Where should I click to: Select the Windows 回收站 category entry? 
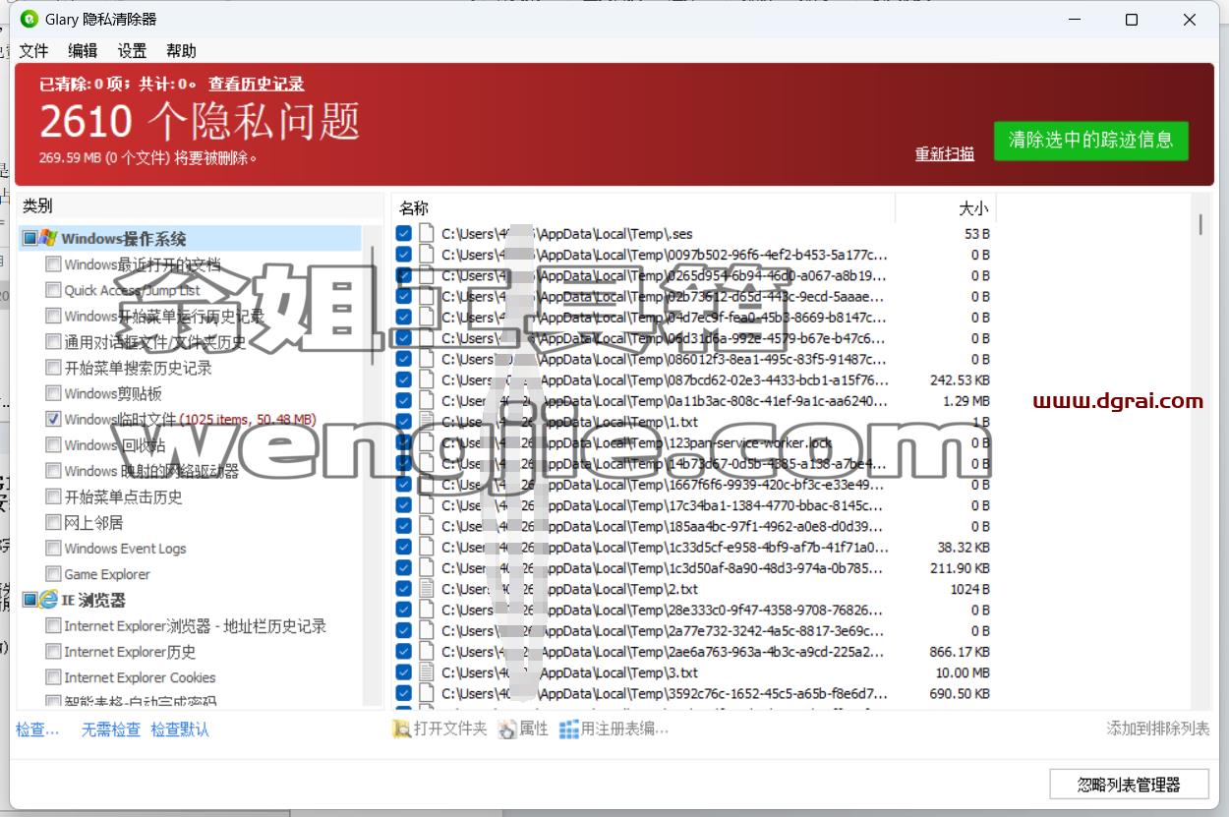(x=115, y=445)
